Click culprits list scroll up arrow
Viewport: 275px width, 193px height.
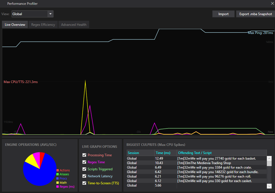point(269,158)
